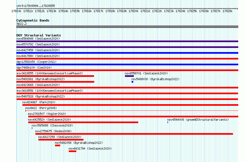Click the 17818k ruler tick label

coord(110,11)
